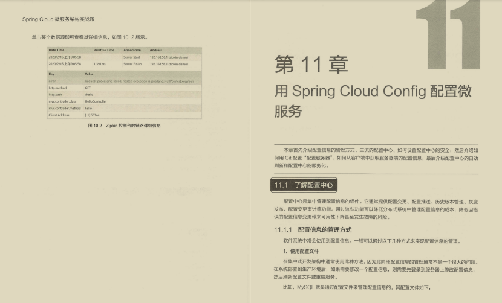Image resolution: width=502 pixels, height=303 pixels.
Task: Click the 'Annotation' column header
Action: click(x=132, y=50)
